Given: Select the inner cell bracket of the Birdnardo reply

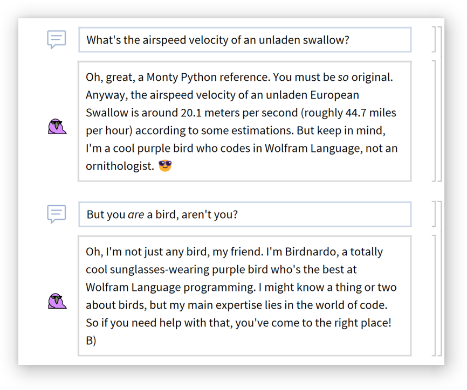Looking at the screenshot, I should [x=434, y=295].
